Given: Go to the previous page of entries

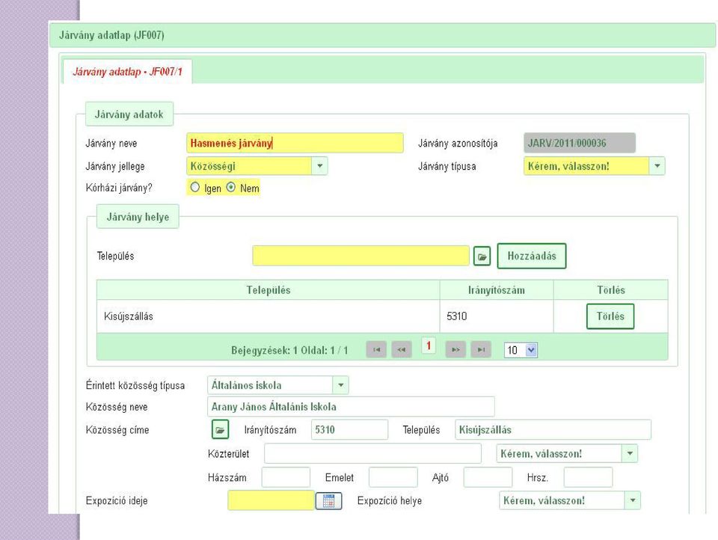Looking at the screenshot, I should [x=401, y=350].
